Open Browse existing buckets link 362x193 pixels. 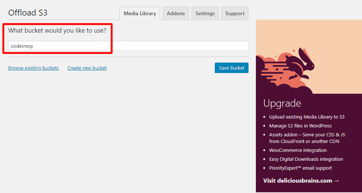[34, 68]
